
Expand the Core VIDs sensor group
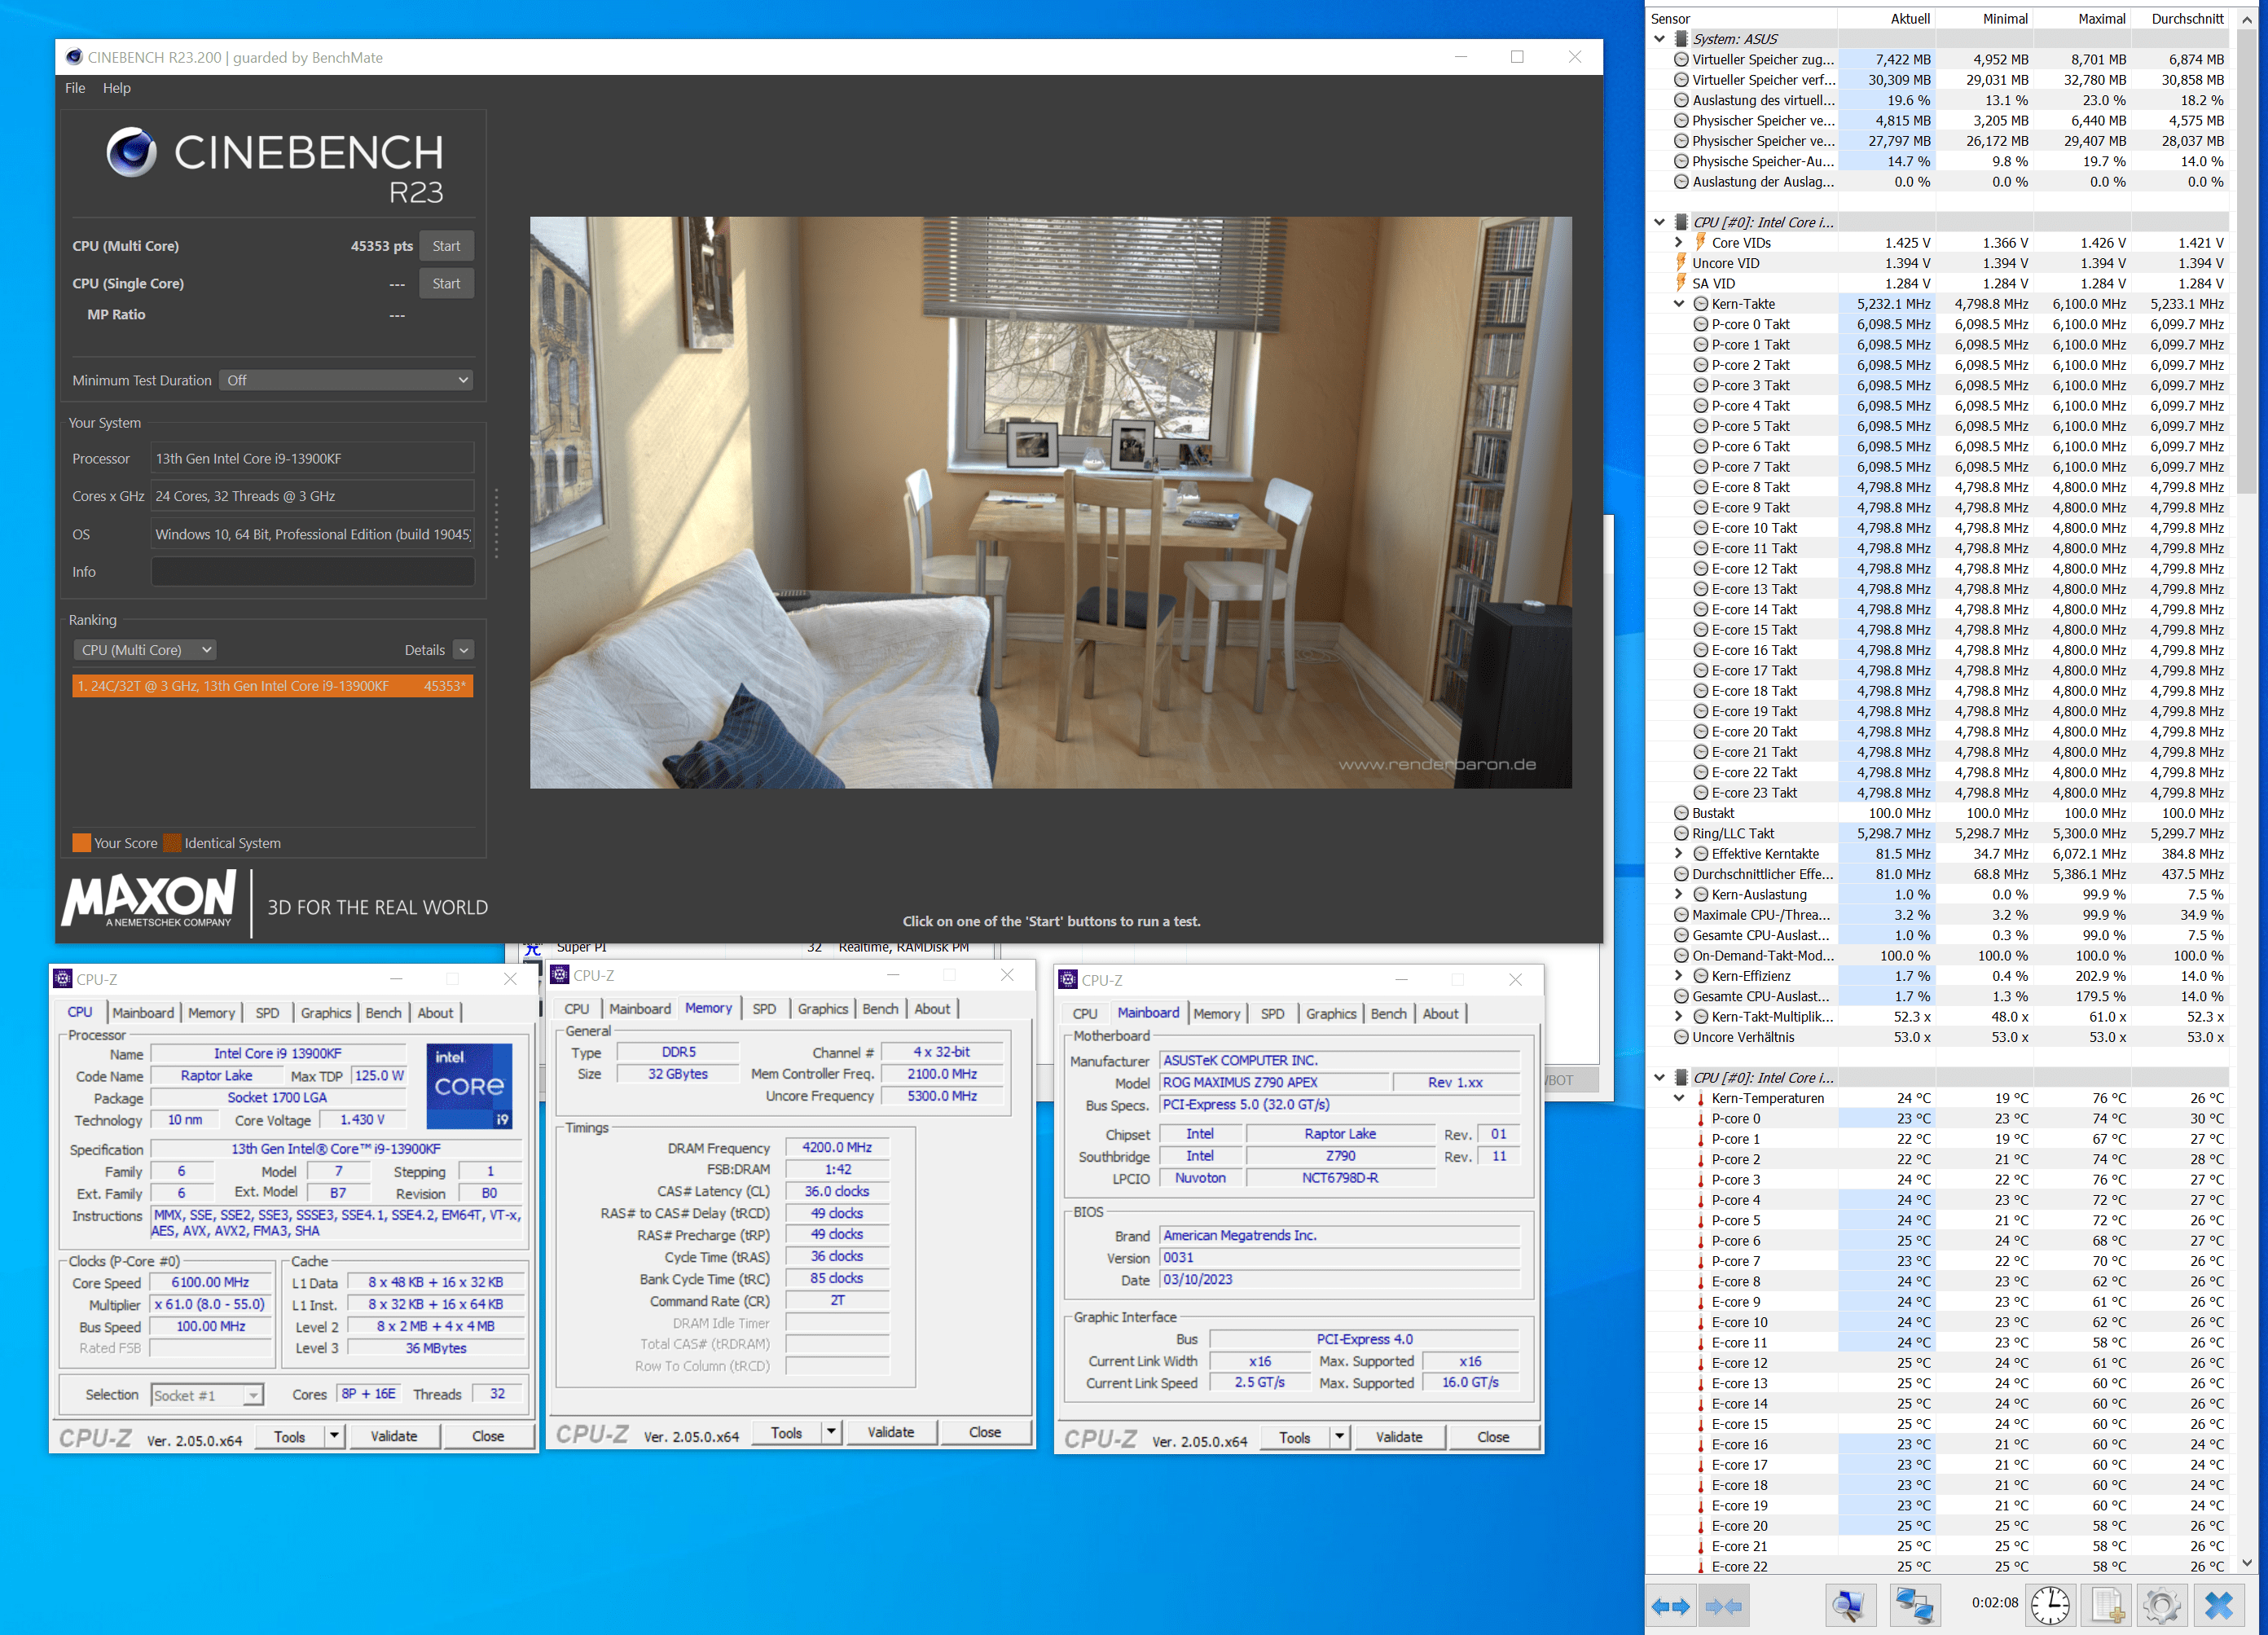pyautogui.click(x=1679, y=243)
